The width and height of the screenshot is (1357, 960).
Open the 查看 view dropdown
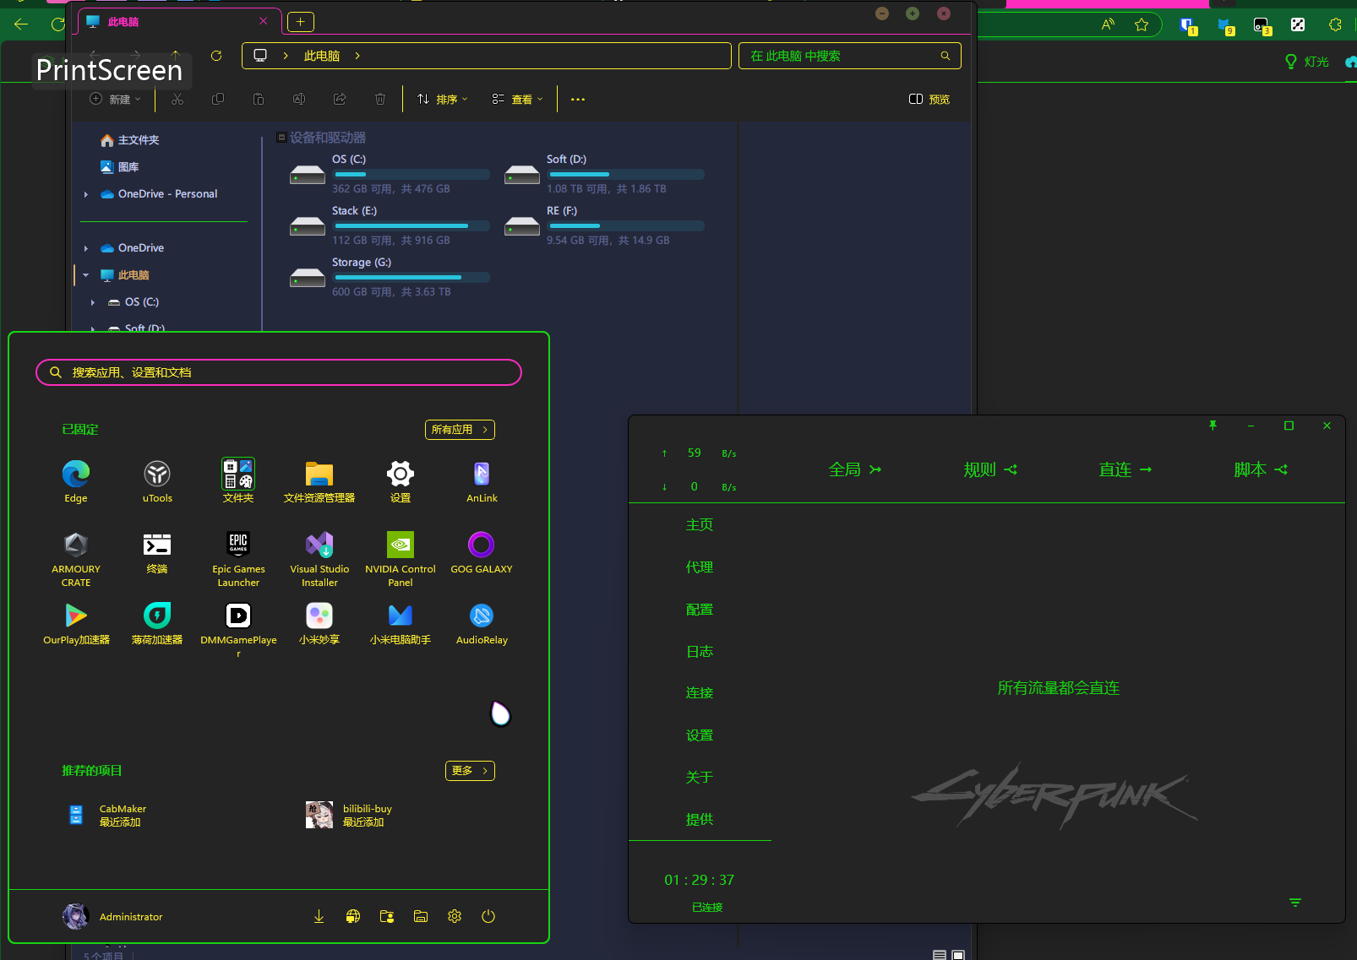point(518,100)
